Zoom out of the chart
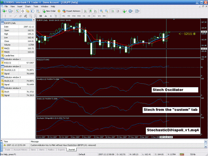Screen dimensions: 208x156 click(106, 11)
